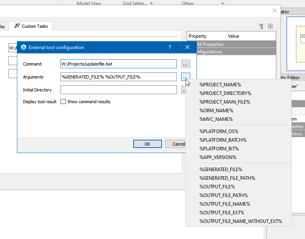Cancel the External tool configuration dialog
The width and height of the screenshot is (305, 239).
[175, 144]
